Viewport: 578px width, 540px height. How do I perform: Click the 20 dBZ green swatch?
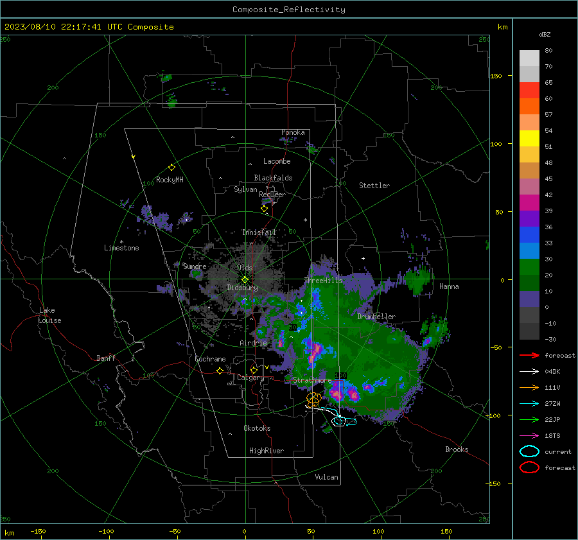[529, 283]
